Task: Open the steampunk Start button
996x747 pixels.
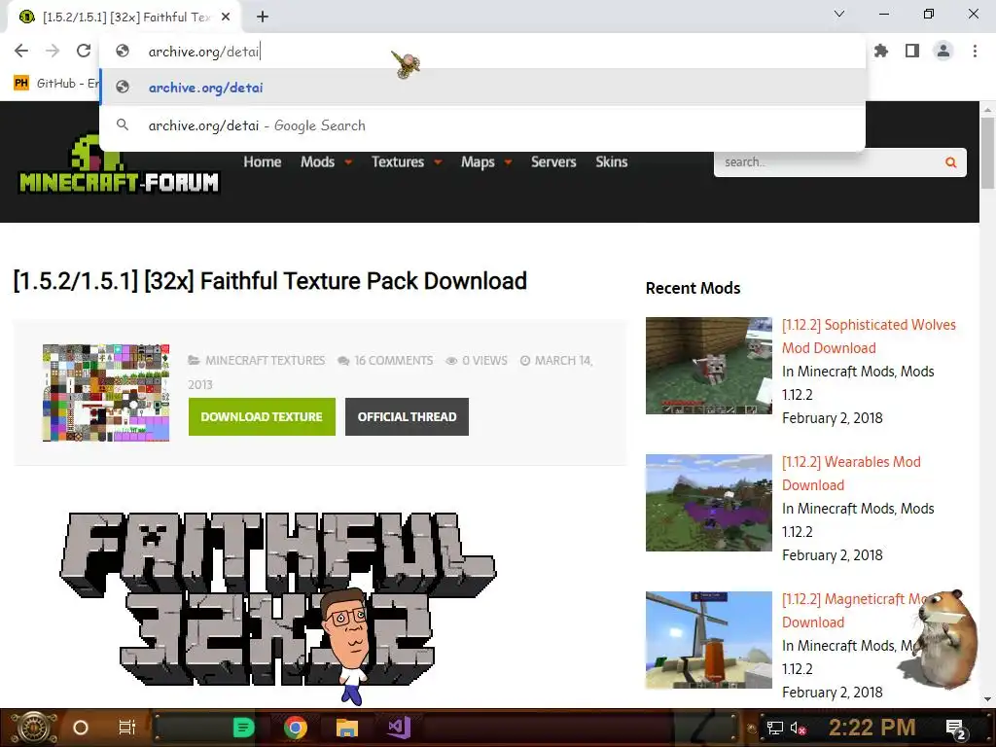Action: [32, 728]
